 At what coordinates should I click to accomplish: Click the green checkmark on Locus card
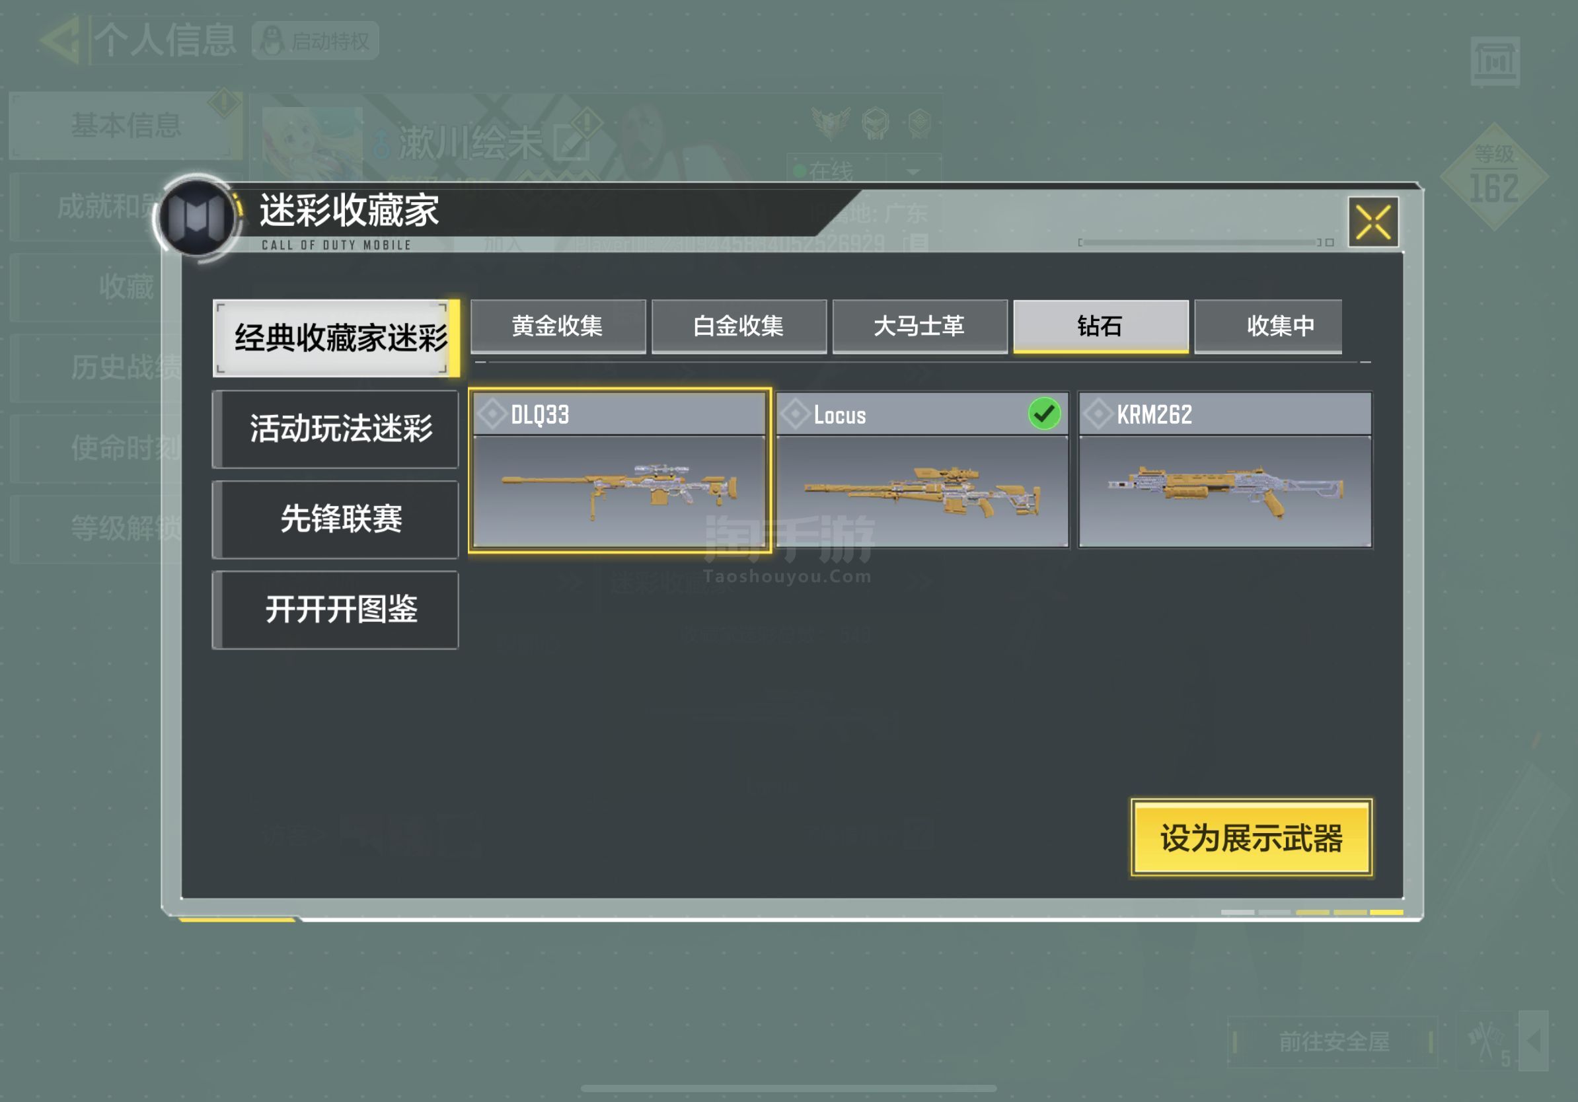[x=1044, y=414]
